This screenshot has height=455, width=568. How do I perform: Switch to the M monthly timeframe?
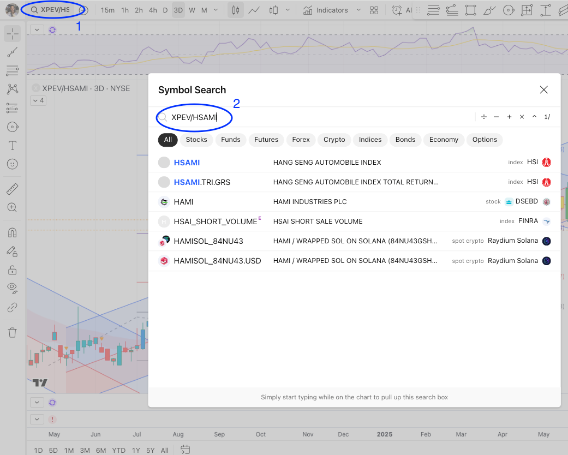click(x=204, y=10)
